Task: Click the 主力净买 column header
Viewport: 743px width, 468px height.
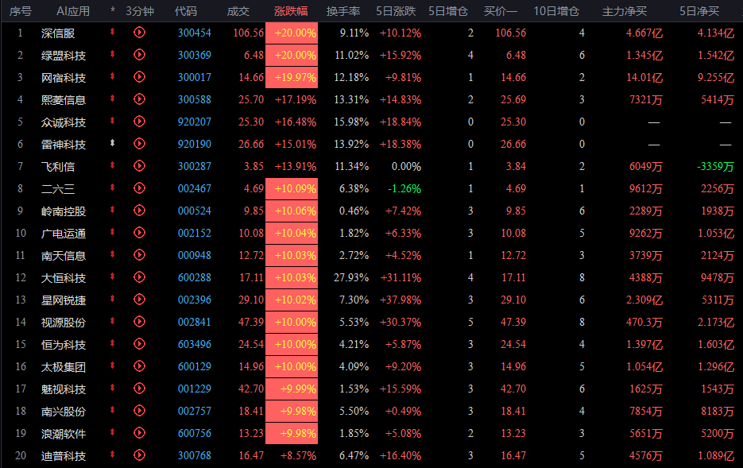Action: tap(624, 11)
